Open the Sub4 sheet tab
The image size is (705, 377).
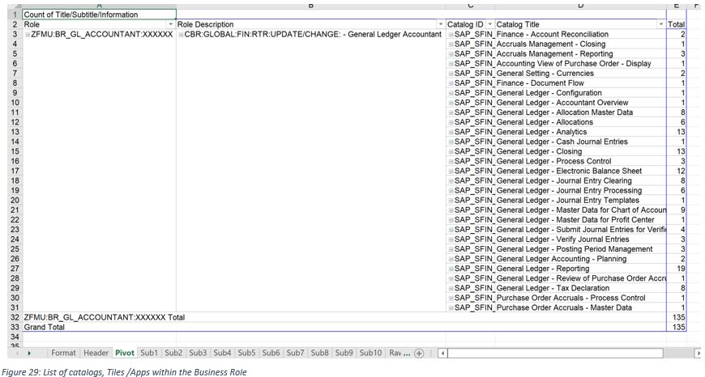pyautogui.click(x=222, y=353)
